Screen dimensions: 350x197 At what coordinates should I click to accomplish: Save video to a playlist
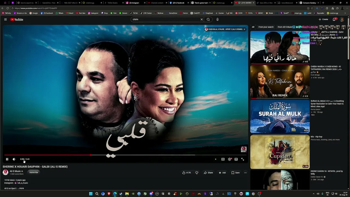point(235,173)
